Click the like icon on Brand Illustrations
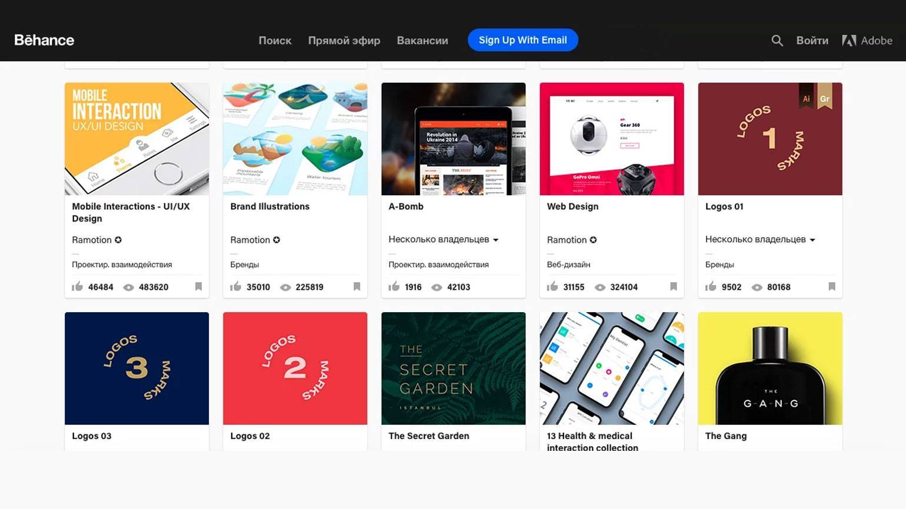The image size is (906, 509). tap(235, 287)
